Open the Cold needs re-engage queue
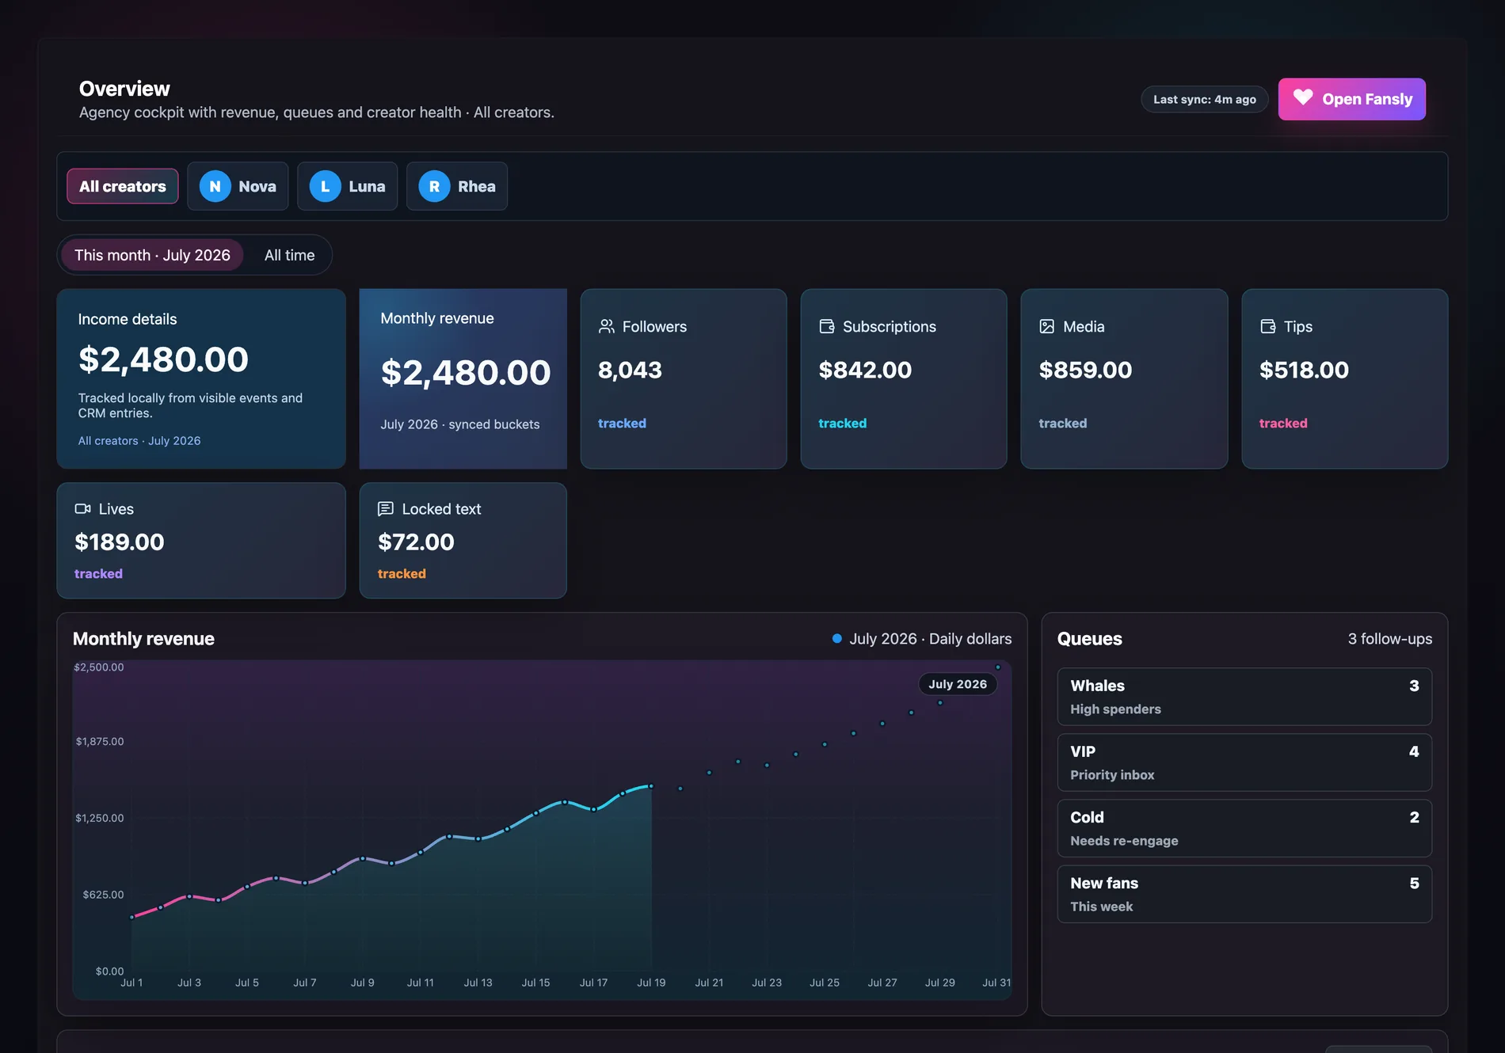The image size is (1505, 1053). tap(1244, 828)
